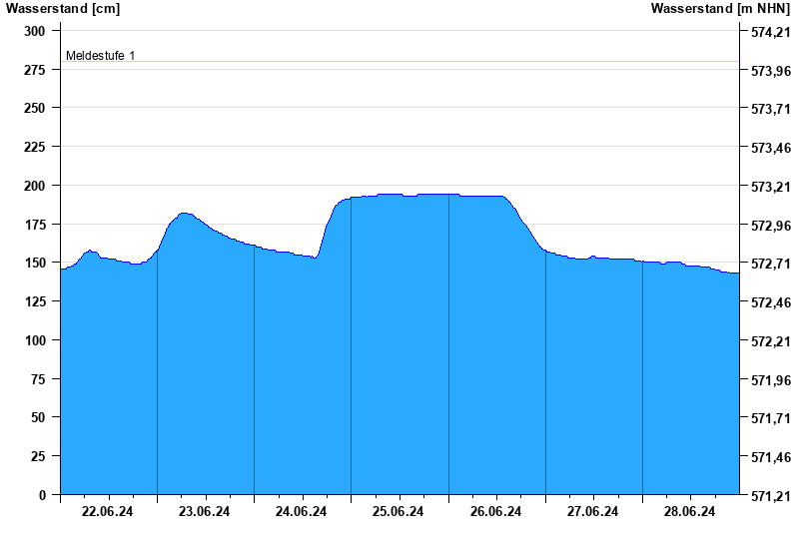Click the '571,21' right axis value
The image size is (799, 549).
[771, 496]
